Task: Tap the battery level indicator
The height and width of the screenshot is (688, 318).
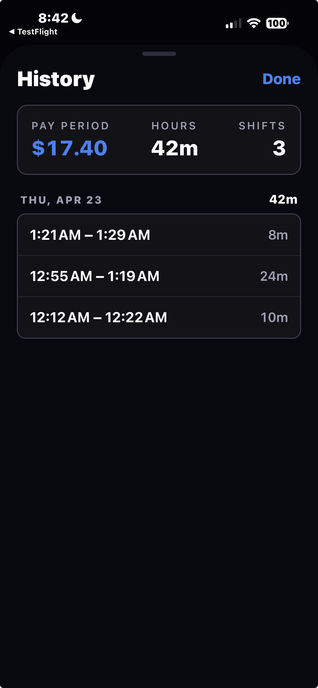Action: [x=277, y=23]
